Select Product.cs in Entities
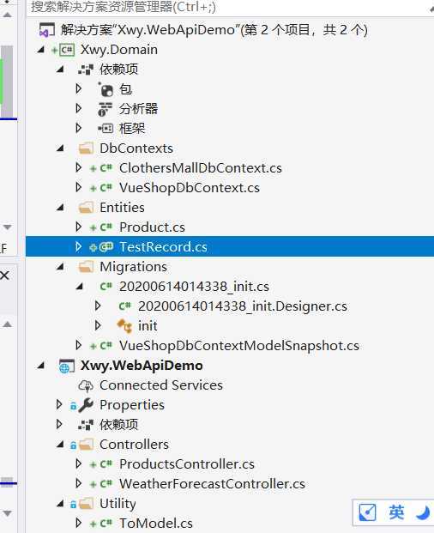The image size is (434, 533). [152, 227]
